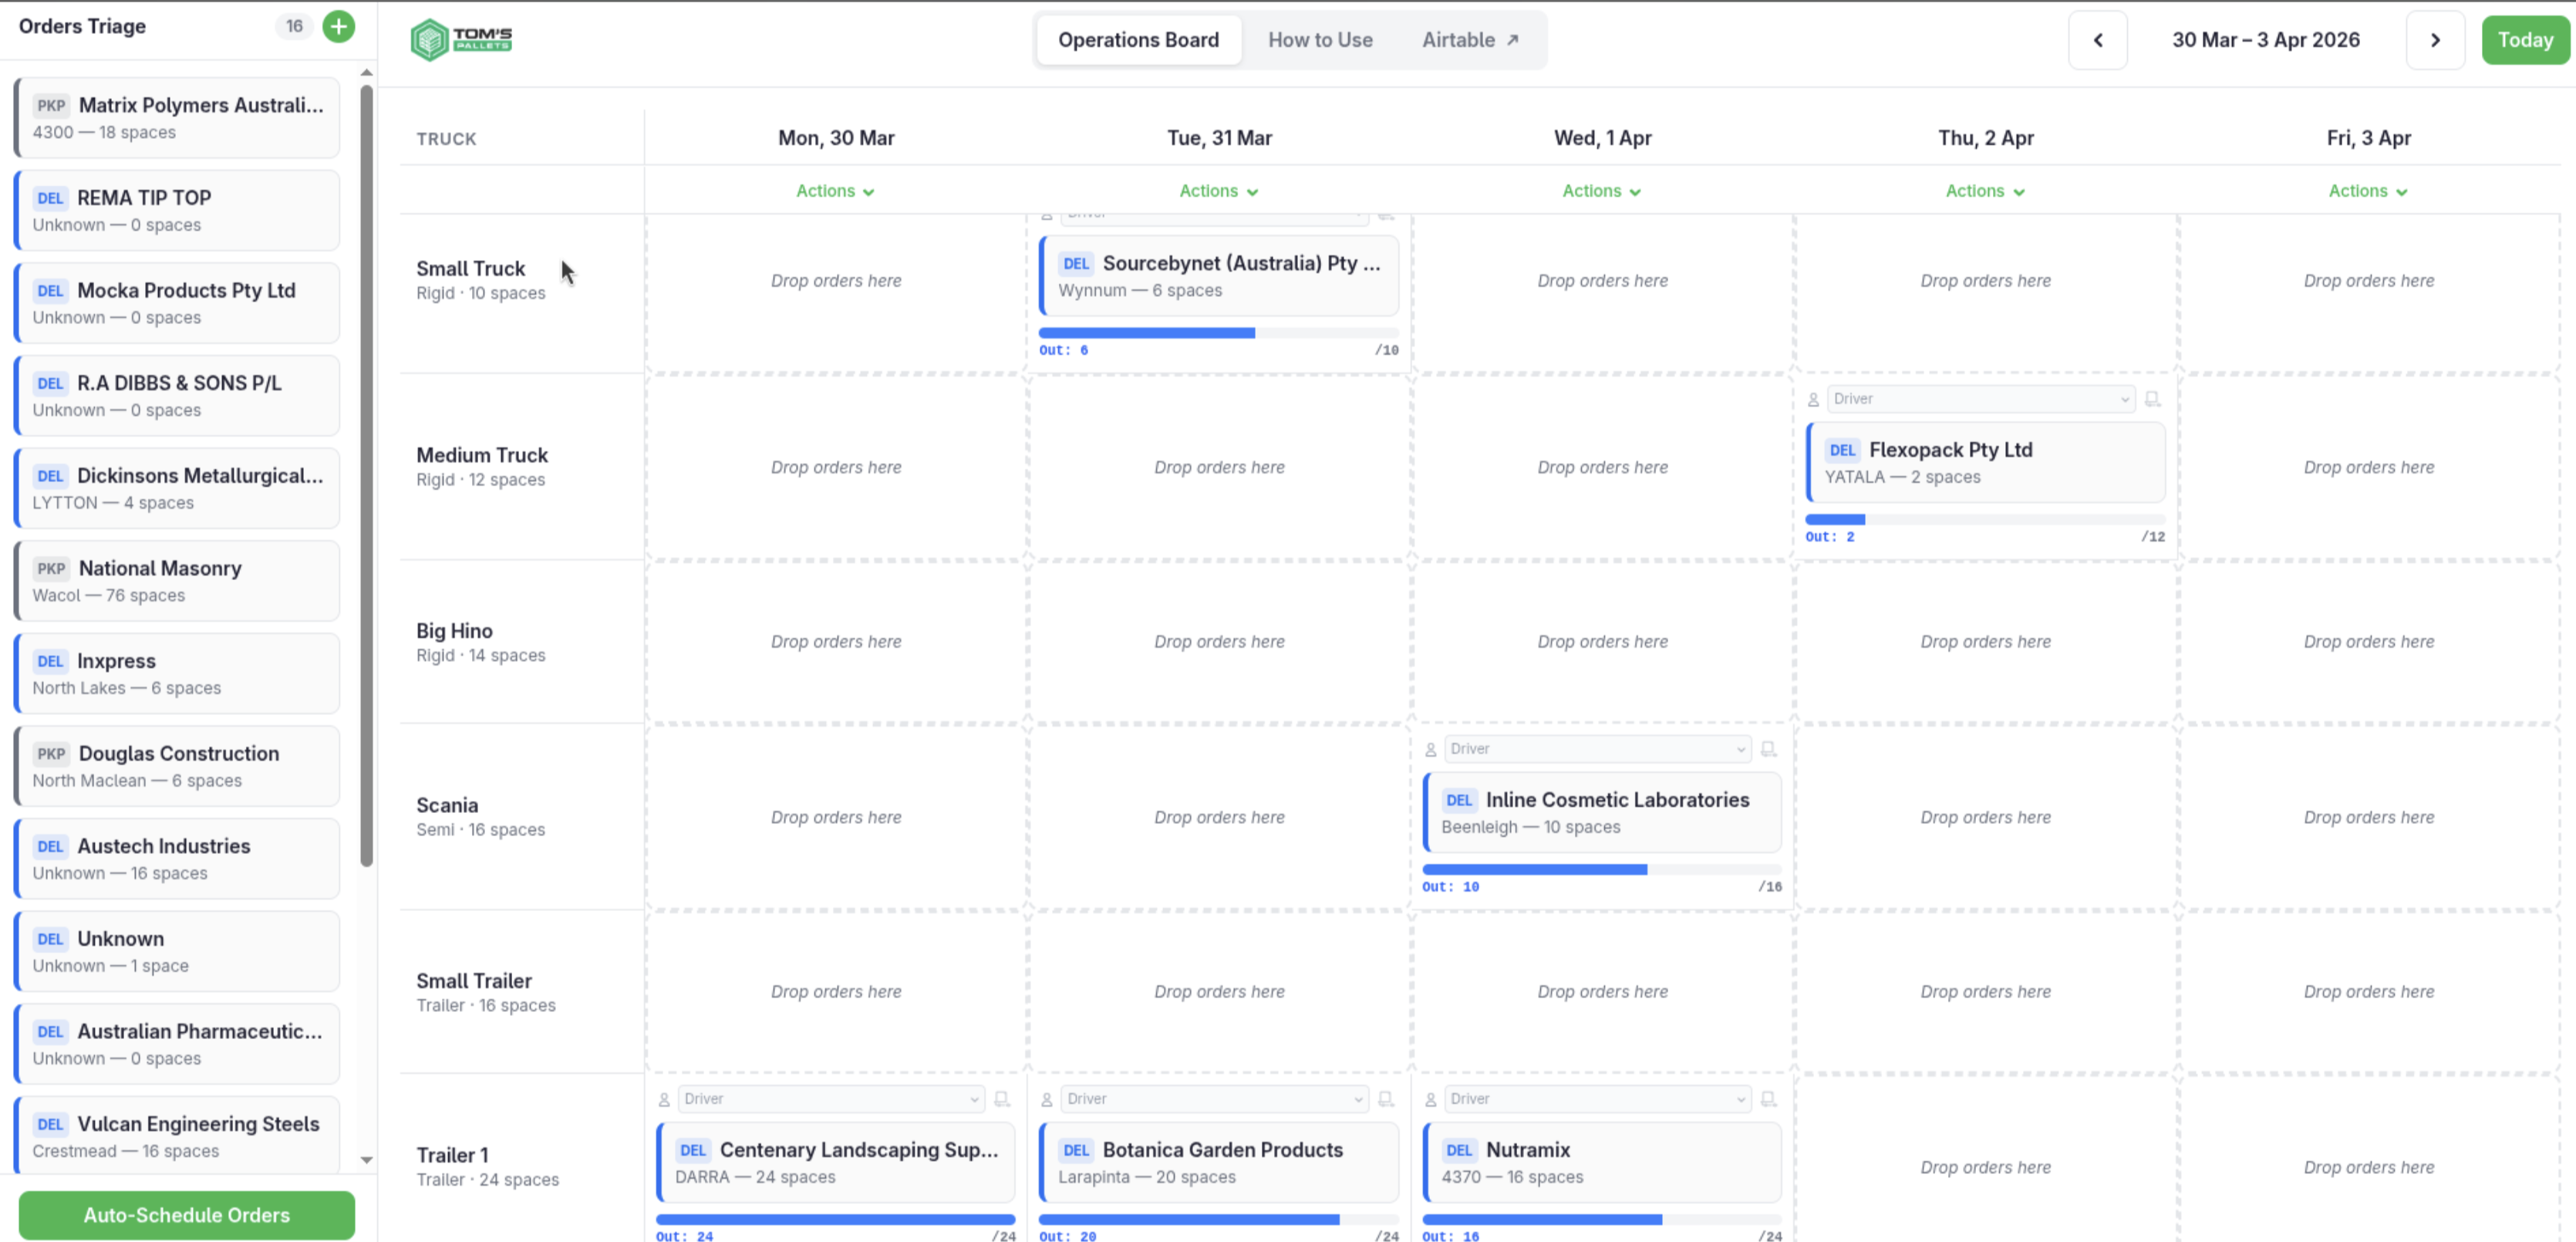Click the DEL badge on the Nutramix card
This screenshot has height=1242, width=2576.
point(1459,1150)
